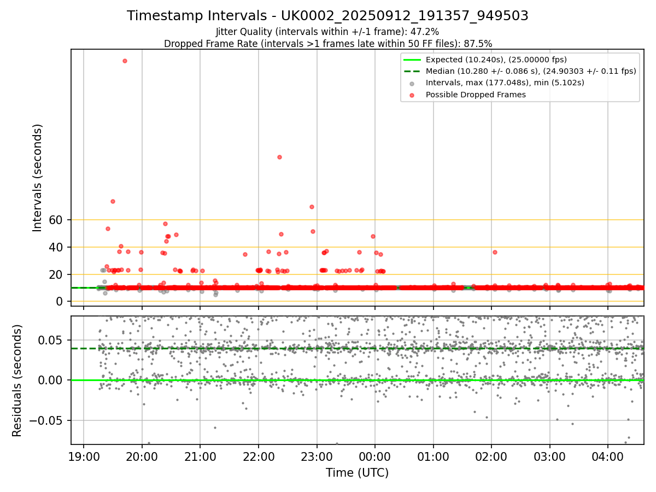The height and width of the screenshot is (492, 656).
Task: Click the '23:00' time tick label
Action: pos(317,456)
